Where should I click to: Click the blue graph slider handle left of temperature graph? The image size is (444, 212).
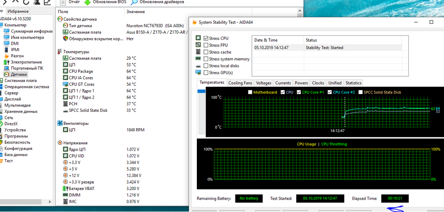201,91
